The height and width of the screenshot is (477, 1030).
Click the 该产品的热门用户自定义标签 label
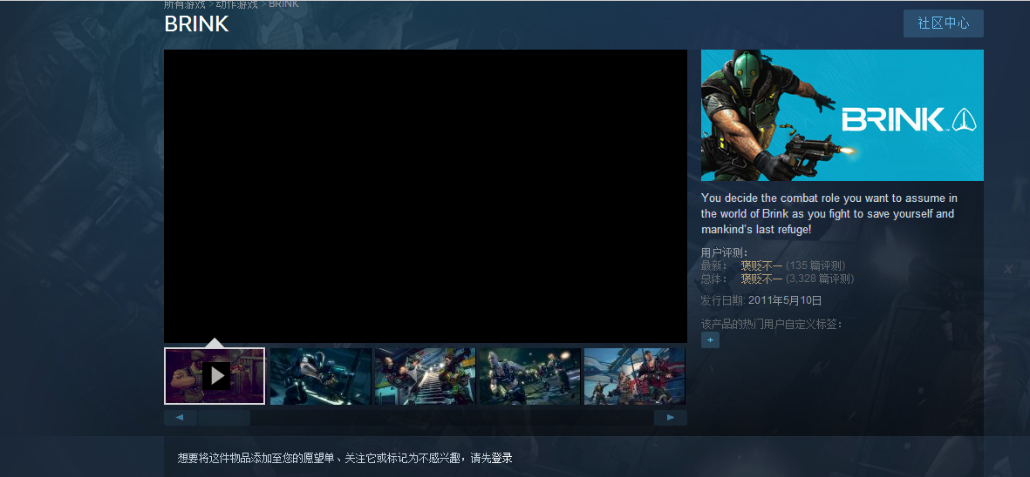772,324
